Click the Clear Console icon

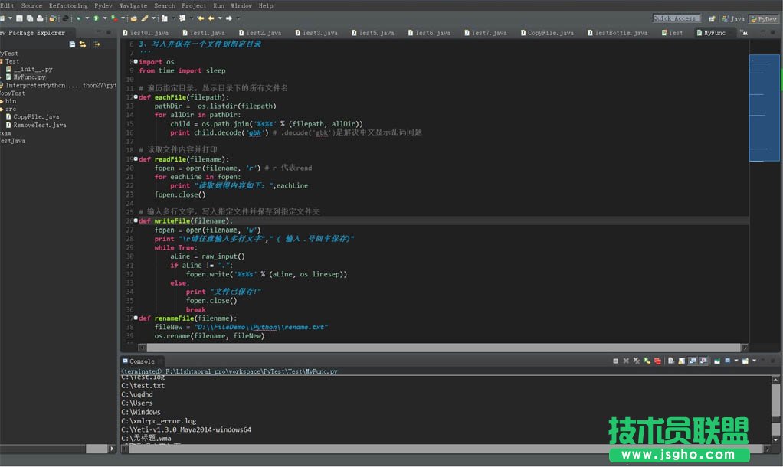coord(670,361)
